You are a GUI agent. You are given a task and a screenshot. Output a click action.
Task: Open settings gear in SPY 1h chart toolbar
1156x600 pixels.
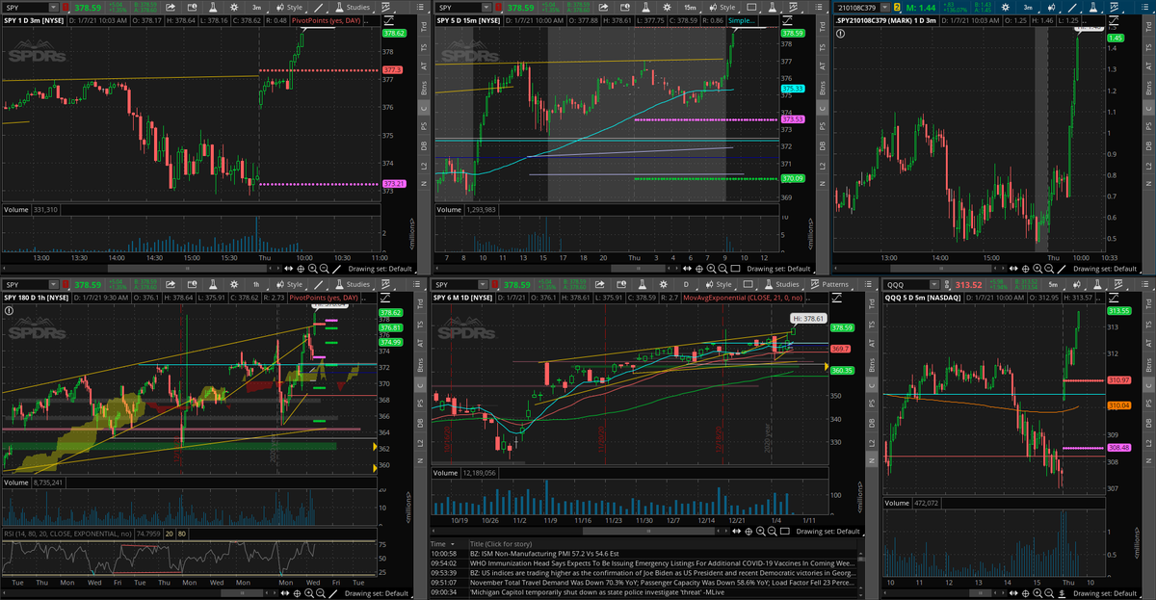234,285
